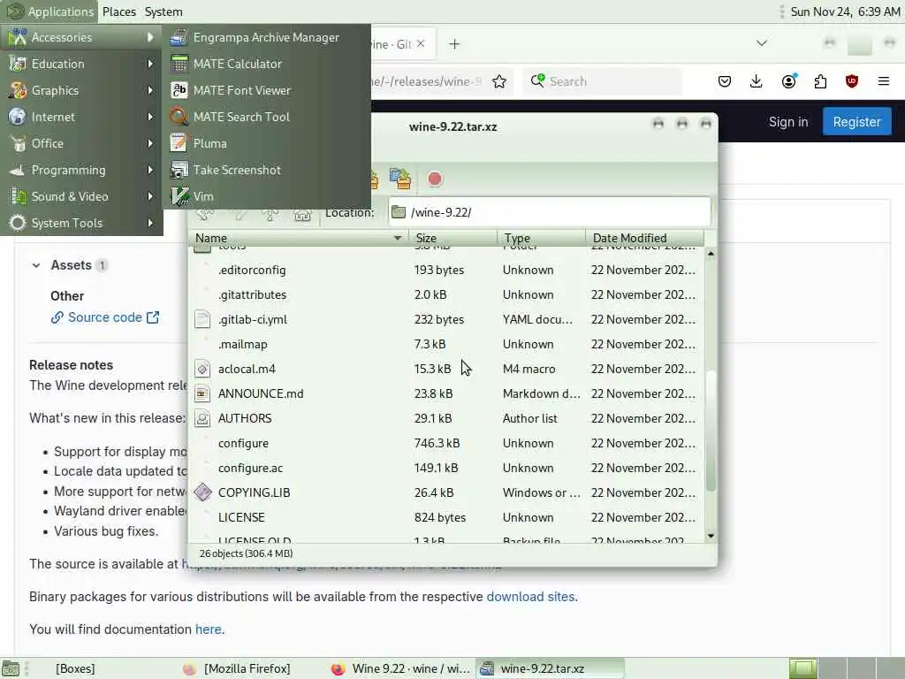Select the COPYING.LIB file row

tap(446, 493)
